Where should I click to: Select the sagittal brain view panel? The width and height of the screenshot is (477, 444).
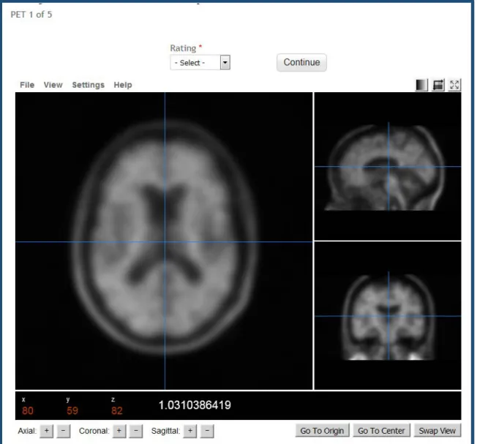[388, 166]
